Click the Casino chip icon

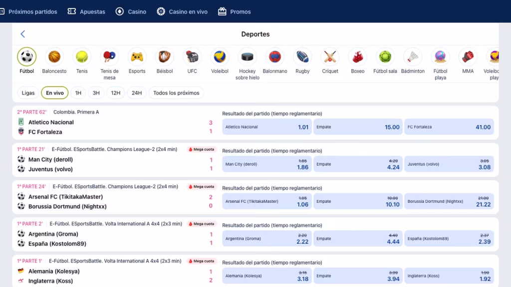[120, 11]
